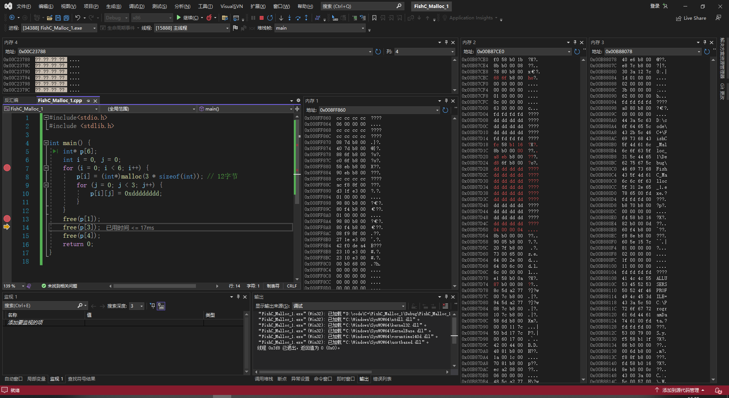Pin the Watch 1 panel

(238, 297)
